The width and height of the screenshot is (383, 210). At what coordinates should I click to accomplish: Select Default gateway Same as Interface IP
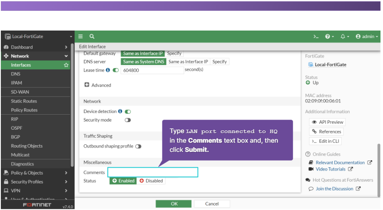pos(143,53)
